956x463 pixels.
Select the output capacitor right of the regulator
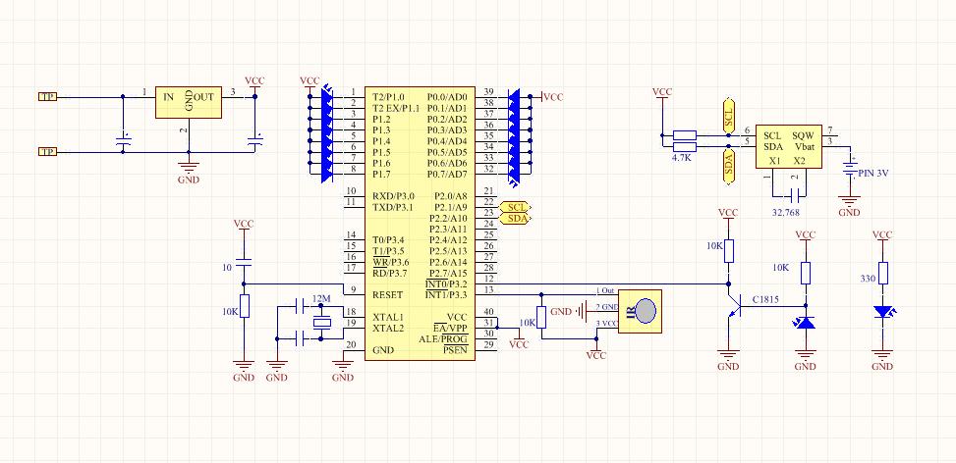pos(254,141)
